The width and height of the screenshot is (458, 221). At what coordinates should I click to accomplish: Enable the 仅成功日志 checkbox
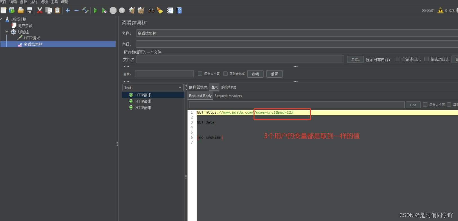point(426,59)
